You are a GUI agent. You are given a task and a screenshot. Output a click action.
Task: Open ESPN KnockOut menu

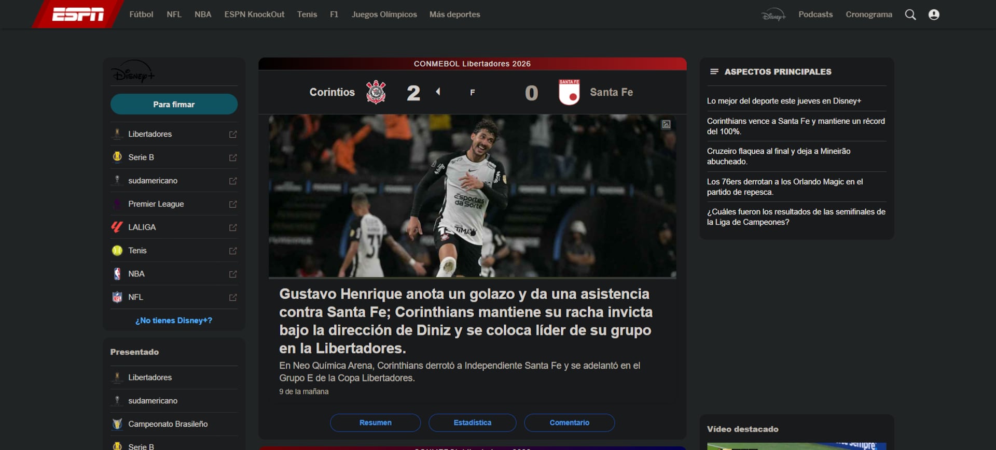(x=254, y=14)
